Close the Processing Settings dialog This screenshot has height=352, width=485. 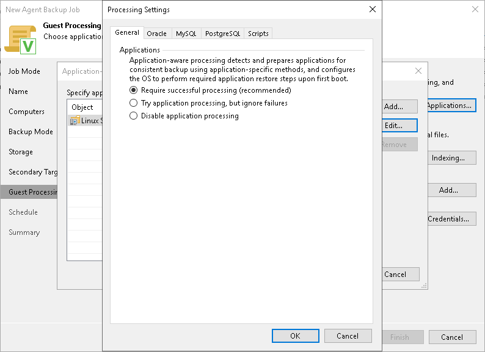[373, 9]
